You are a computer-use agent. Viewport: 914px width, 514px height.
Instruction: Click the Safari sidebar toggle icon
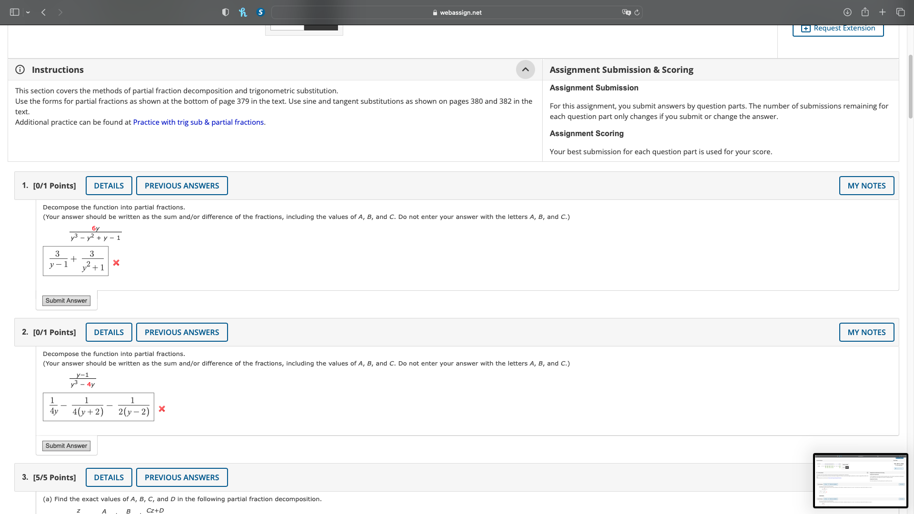click(x=14, y=12)
